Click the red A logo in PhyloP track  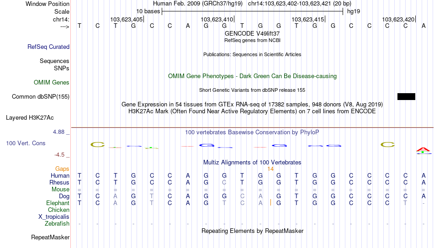(423, 150)
